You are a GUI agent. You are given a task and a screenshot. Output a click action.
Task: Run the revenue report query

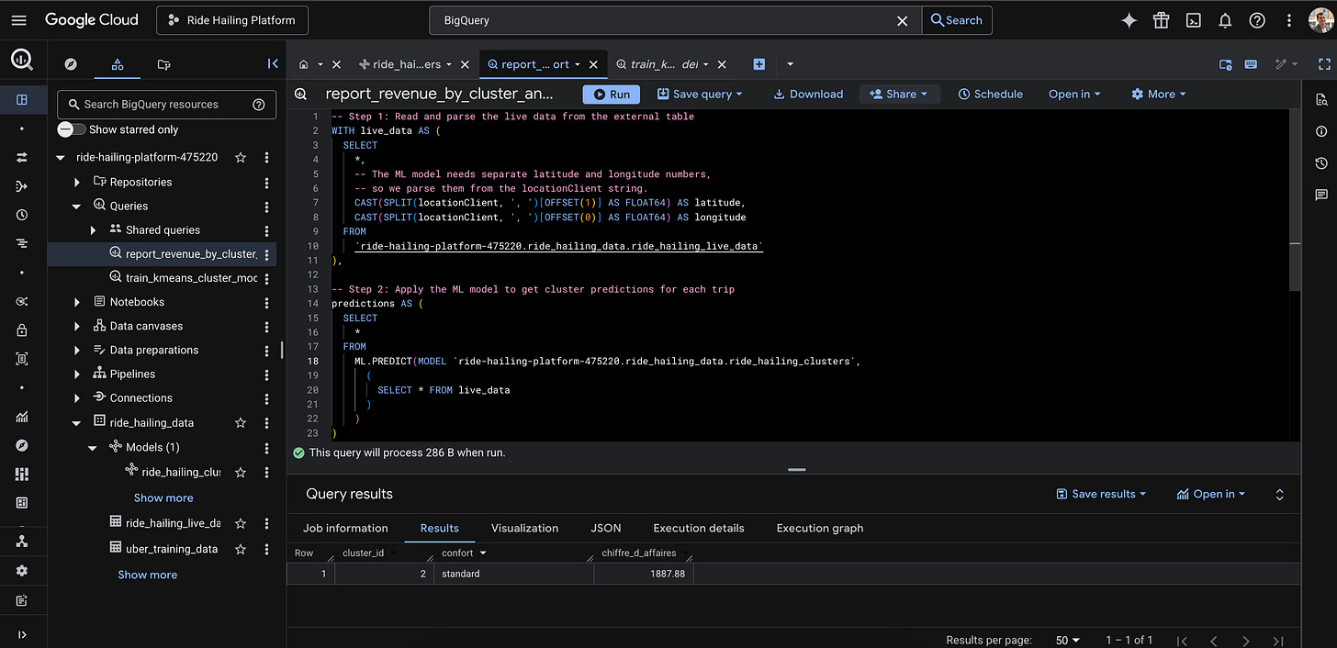tap(610, 94)
